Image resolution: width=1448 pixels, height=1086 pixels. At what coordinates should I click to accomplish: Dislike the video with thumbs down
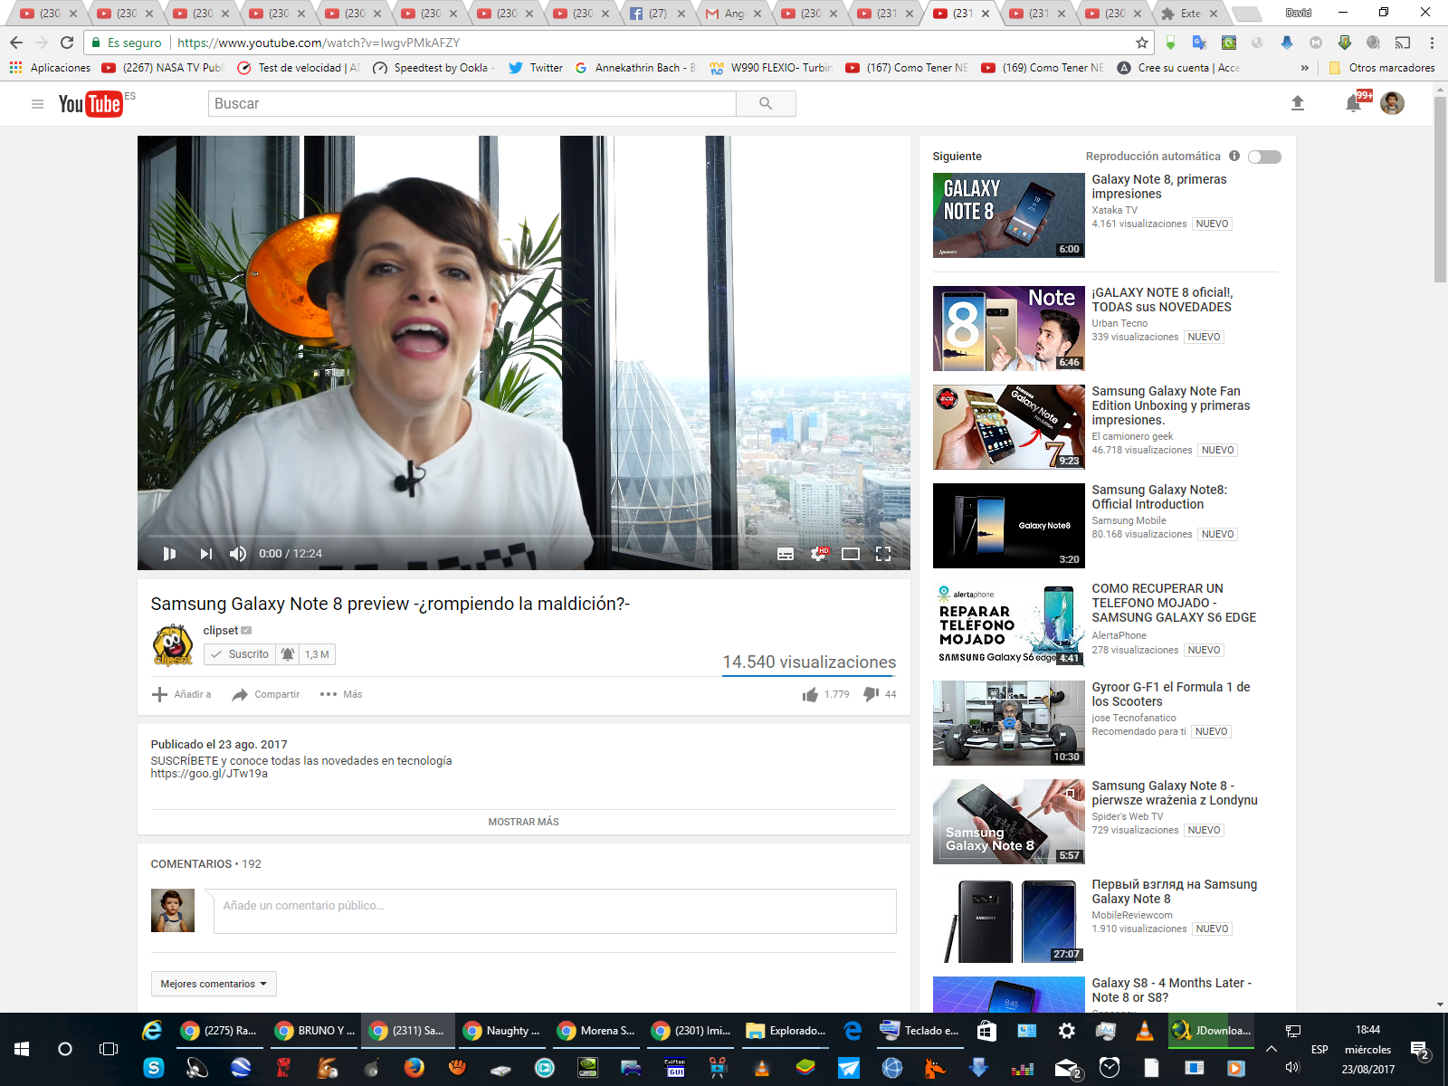pyautogui.click(x=871, y=694)
